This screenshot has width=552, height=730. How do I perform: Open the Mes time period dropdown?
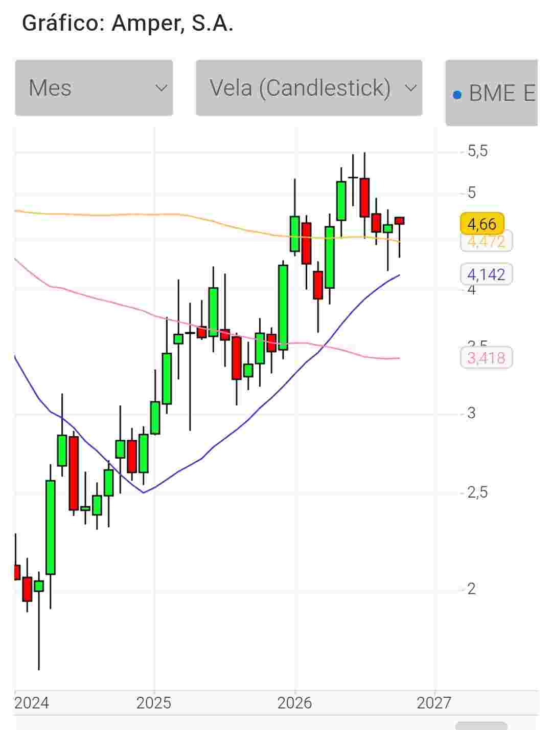[94, 88]
